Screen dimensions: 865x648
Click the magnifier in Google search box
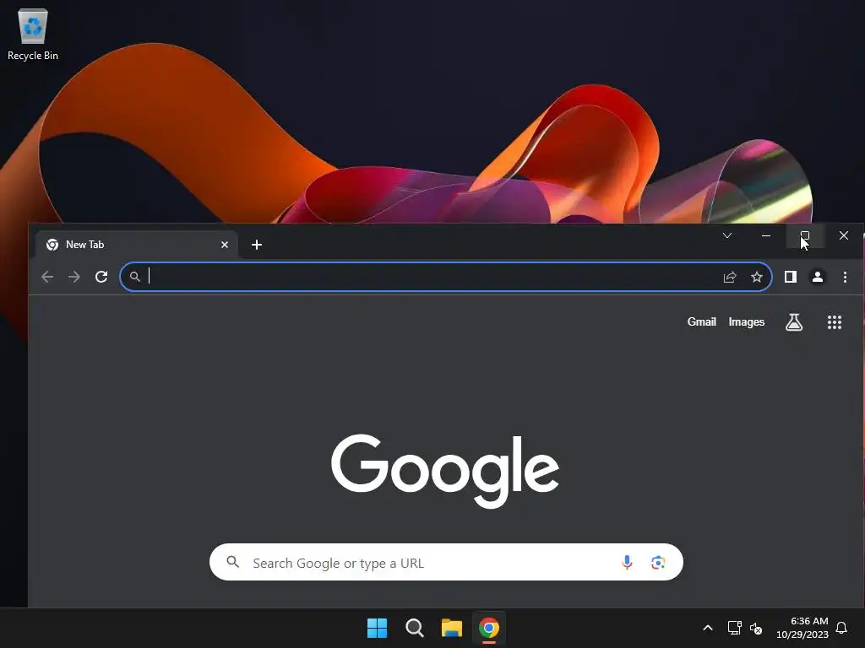click(x=233, y=562)
